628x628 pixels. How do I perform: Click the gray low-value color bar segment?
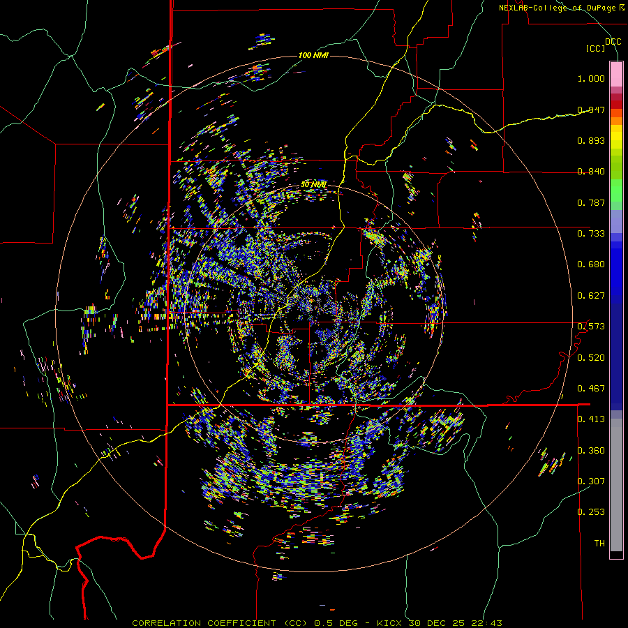click(x=616, y=485)
